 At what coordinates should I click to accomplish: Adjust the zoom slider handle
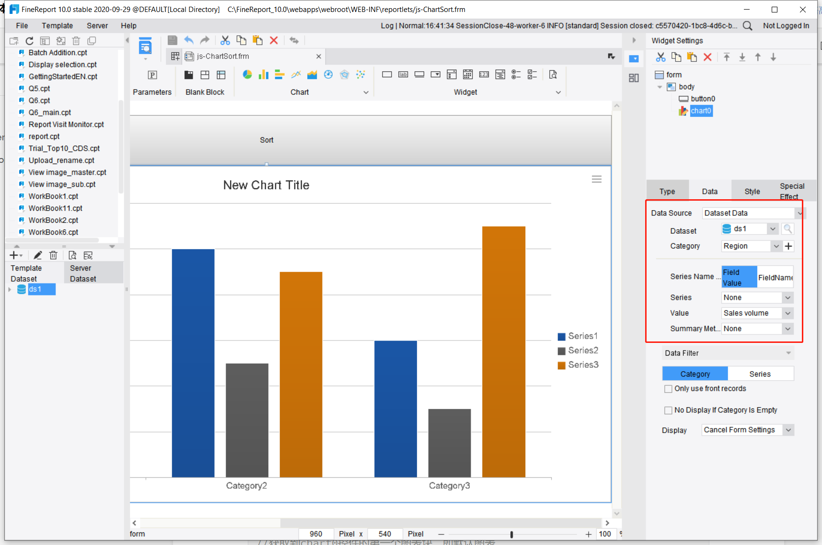pos(511,534)
